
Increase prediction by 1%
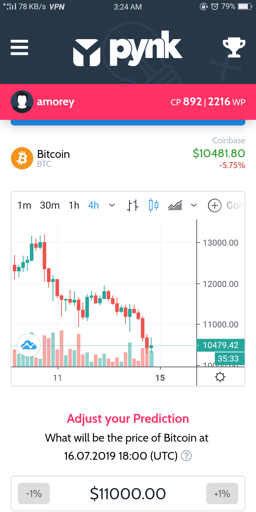(x=222, y=494)
